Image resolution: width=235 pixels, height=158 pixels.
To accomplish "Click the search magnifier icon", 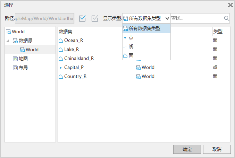I will pos(226,18).
